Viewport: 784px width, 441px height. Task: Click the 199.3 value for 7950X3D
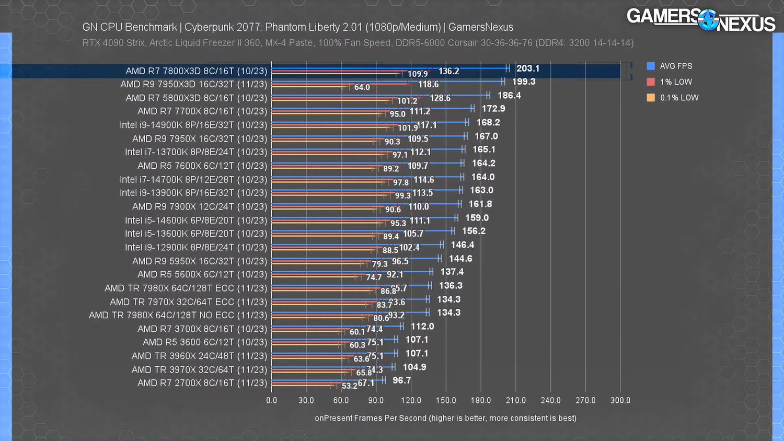pos(524,82)
